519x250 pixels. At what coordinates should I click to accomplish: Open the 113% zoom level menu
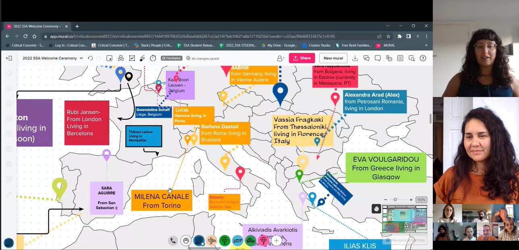(x=421, y=200)
